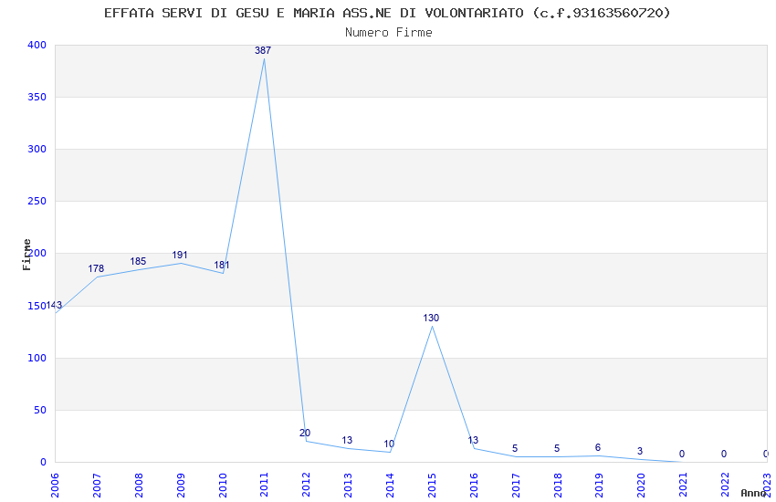776x502 pixels.
Task: Click data label 0 above 2021
Action: pyautogui.click(x=682, y=454)
